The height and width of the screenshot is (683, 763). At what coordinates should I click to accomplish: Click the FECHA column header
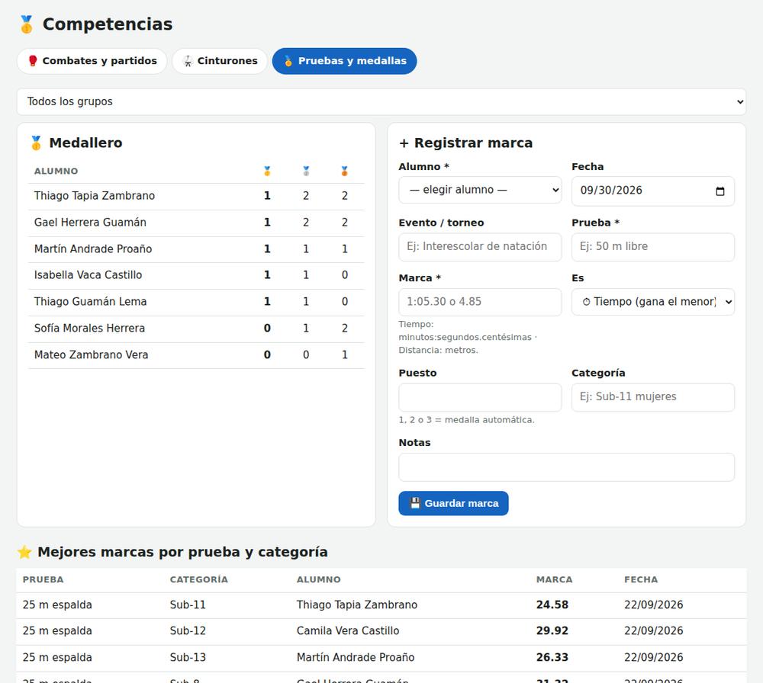point(641,579)
